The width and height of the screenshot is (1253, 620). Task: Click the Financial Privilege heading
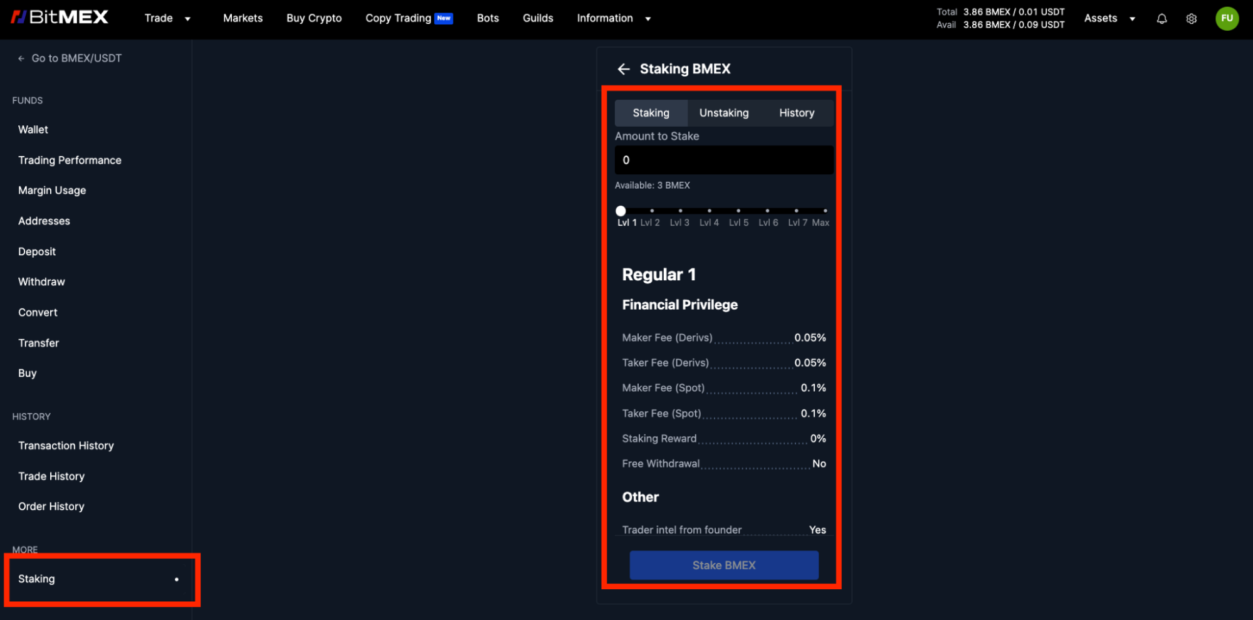(x=679, y=305)
